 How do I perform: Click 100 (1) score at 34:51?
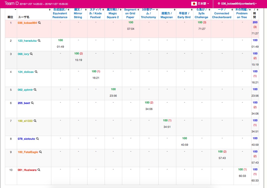click(167, 120)
